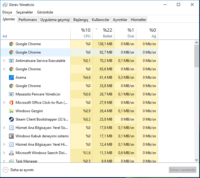This screenshot has height=178, width=200.
Task: Click the Masaüstü Pencere Yöneticisi icon
Action: pos(11,94)
